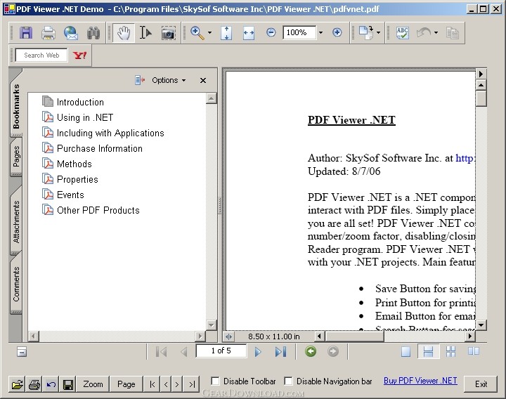The image size is (506, 399).
Task: Jump to last page in navigation bar
Action: [280, 352]
